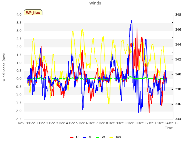
Task: Click the 3.0 left axis value
Action: pos(19,31)
